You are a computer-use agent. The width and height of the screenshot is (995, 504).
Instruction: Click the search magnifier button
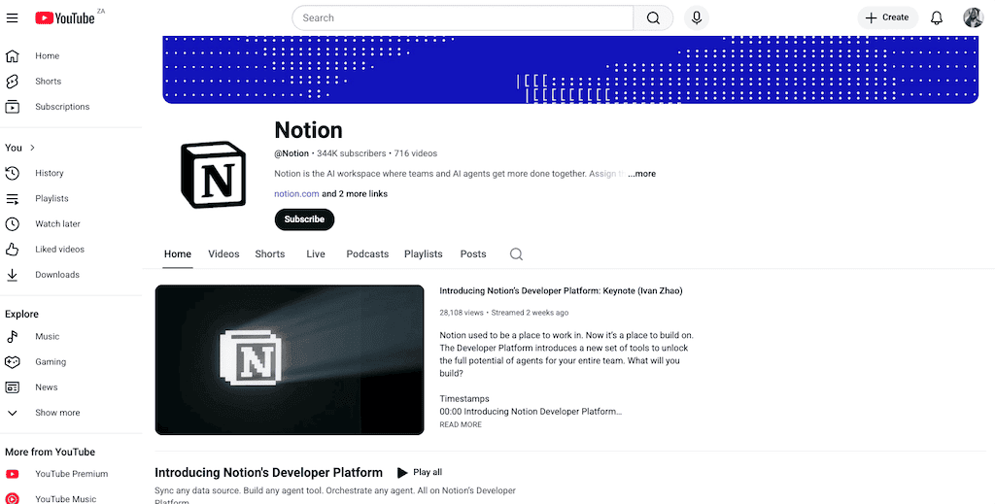pos(653,17)
